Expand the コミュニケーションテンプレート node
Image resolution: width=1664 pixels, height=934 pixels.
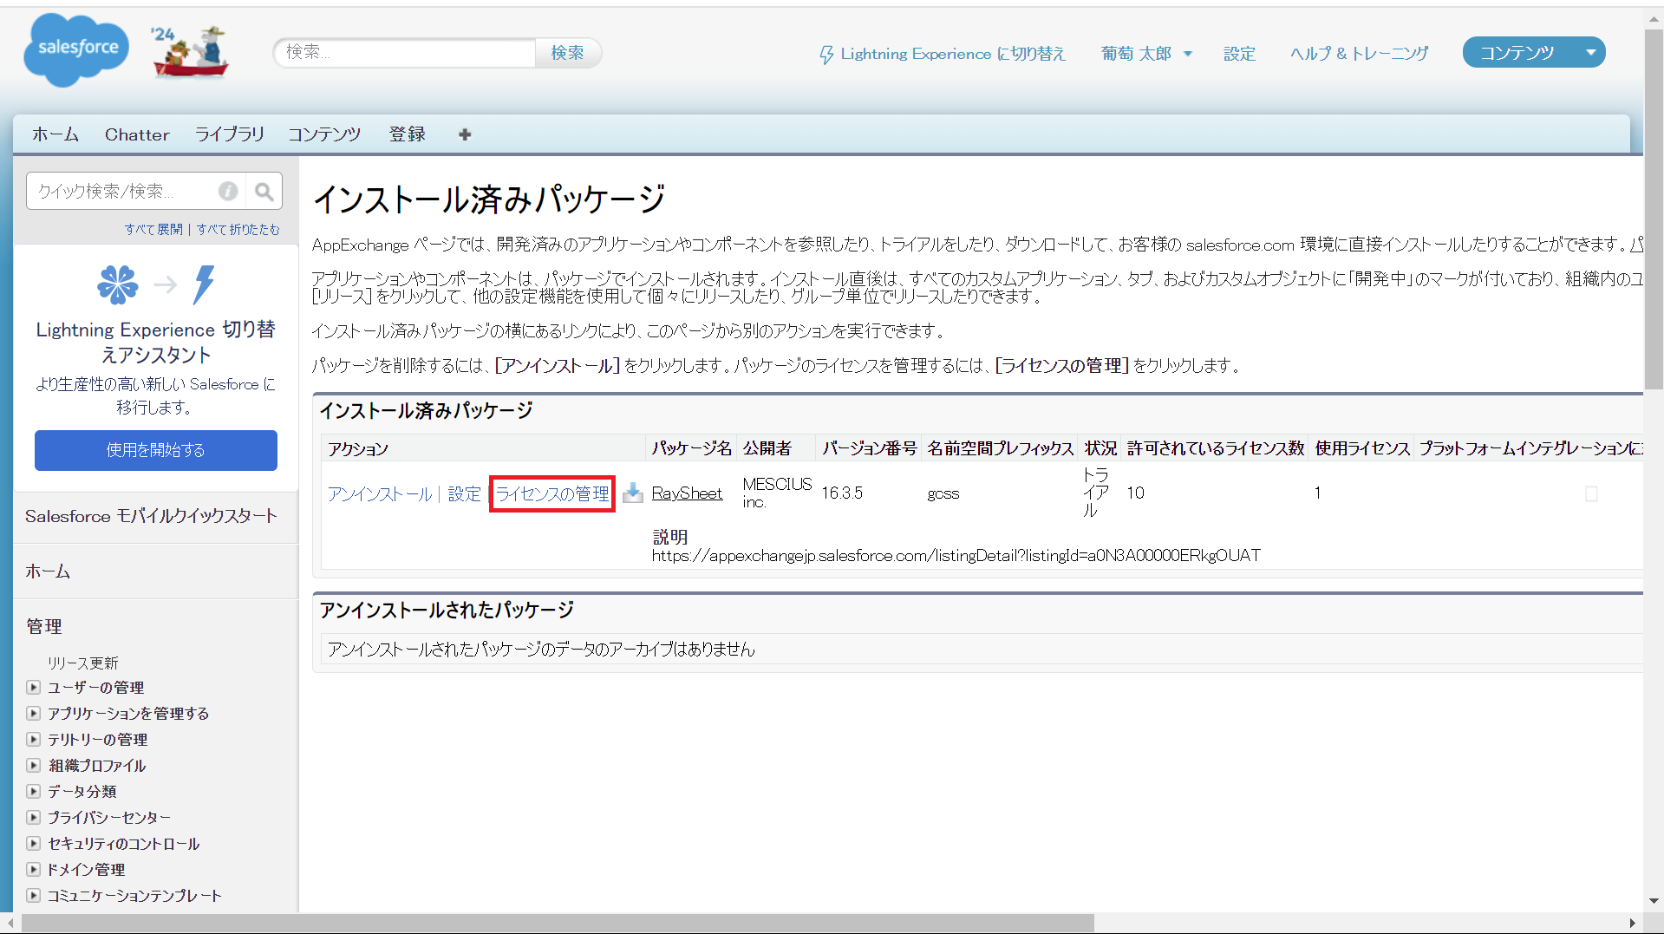click(33, 895)
